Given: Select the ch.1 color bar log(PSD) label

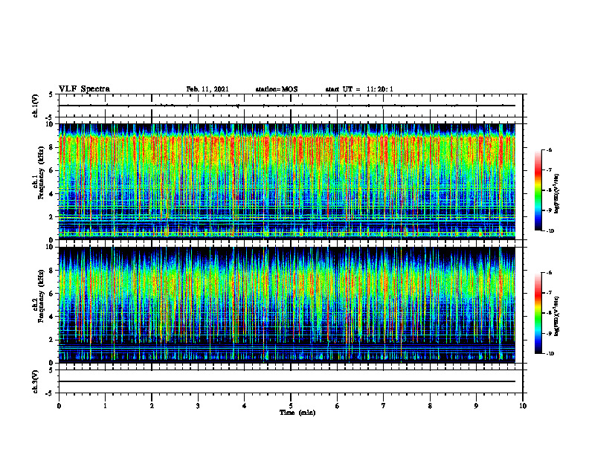Looking at the screenshot, I should coord(557,194).
